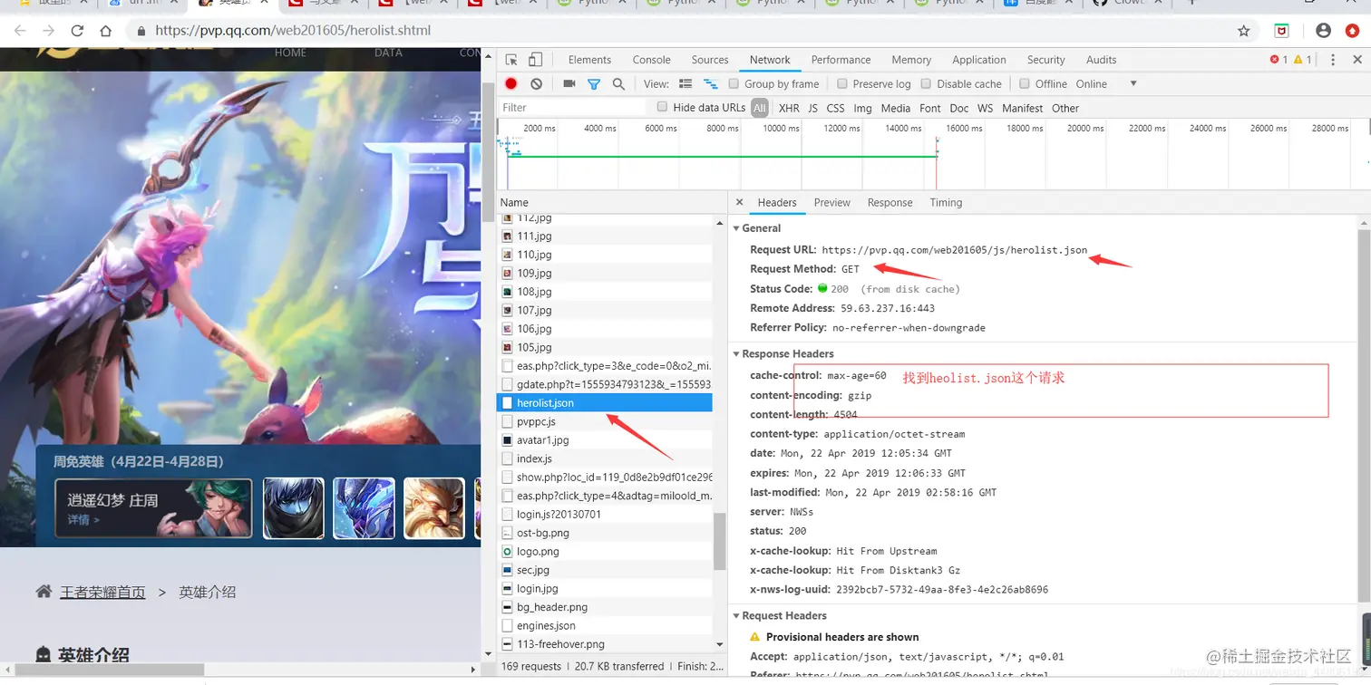
Task: Reload the browser page
Action: [x=77, y=31]
